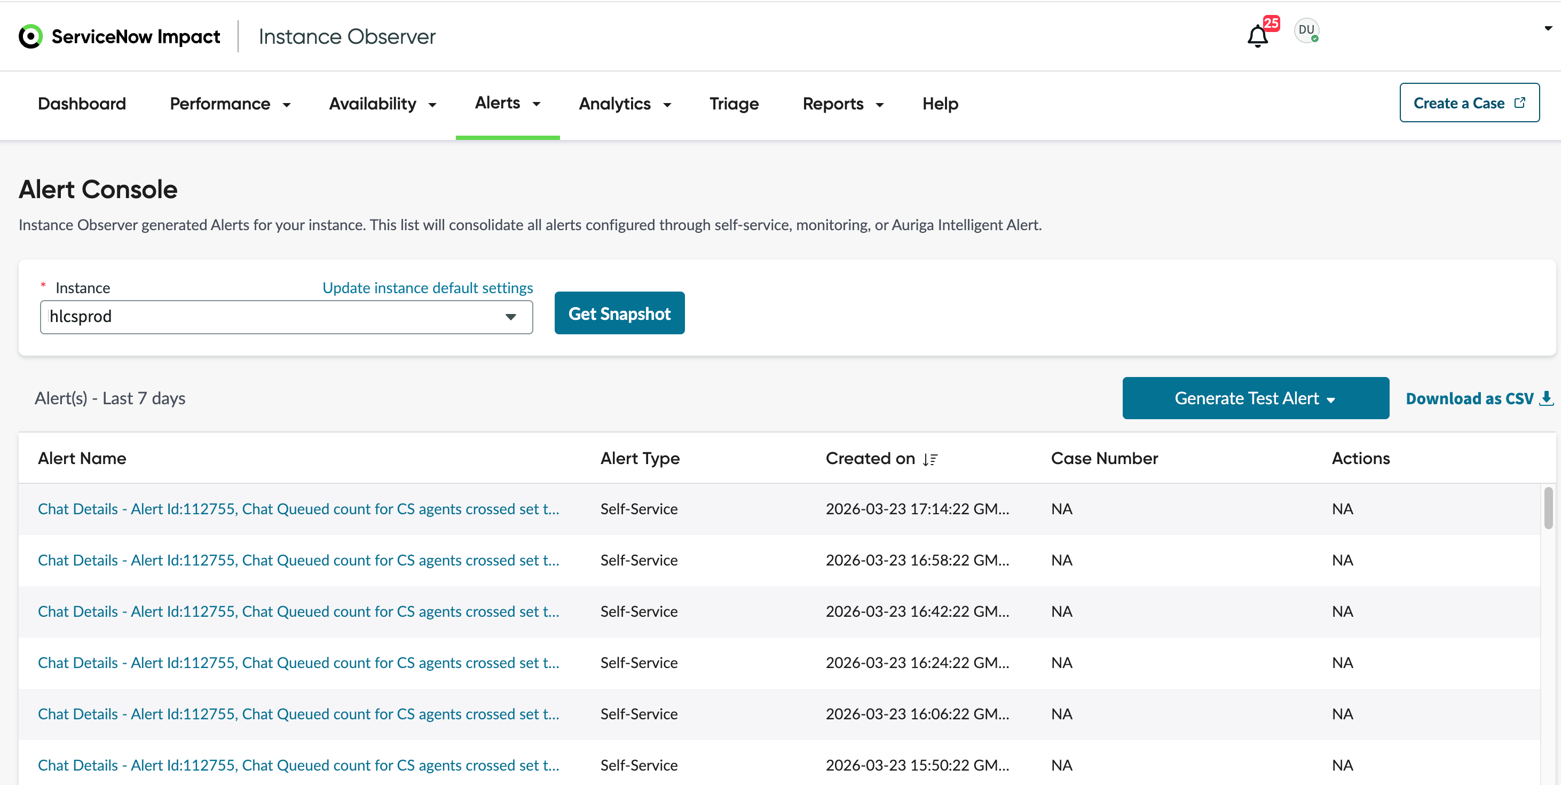
Task: Click the Get Snapshot button
Action: point(619,313)
